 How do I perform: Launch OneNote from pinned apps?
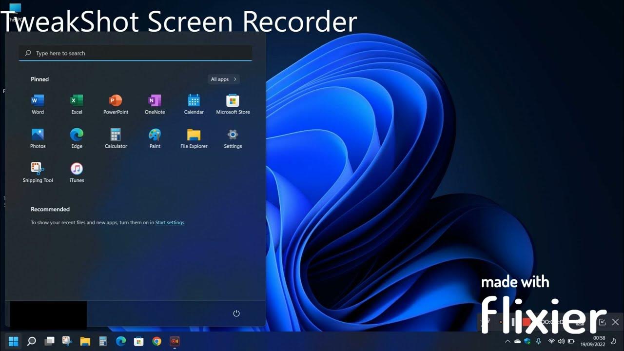pos(155,104)
